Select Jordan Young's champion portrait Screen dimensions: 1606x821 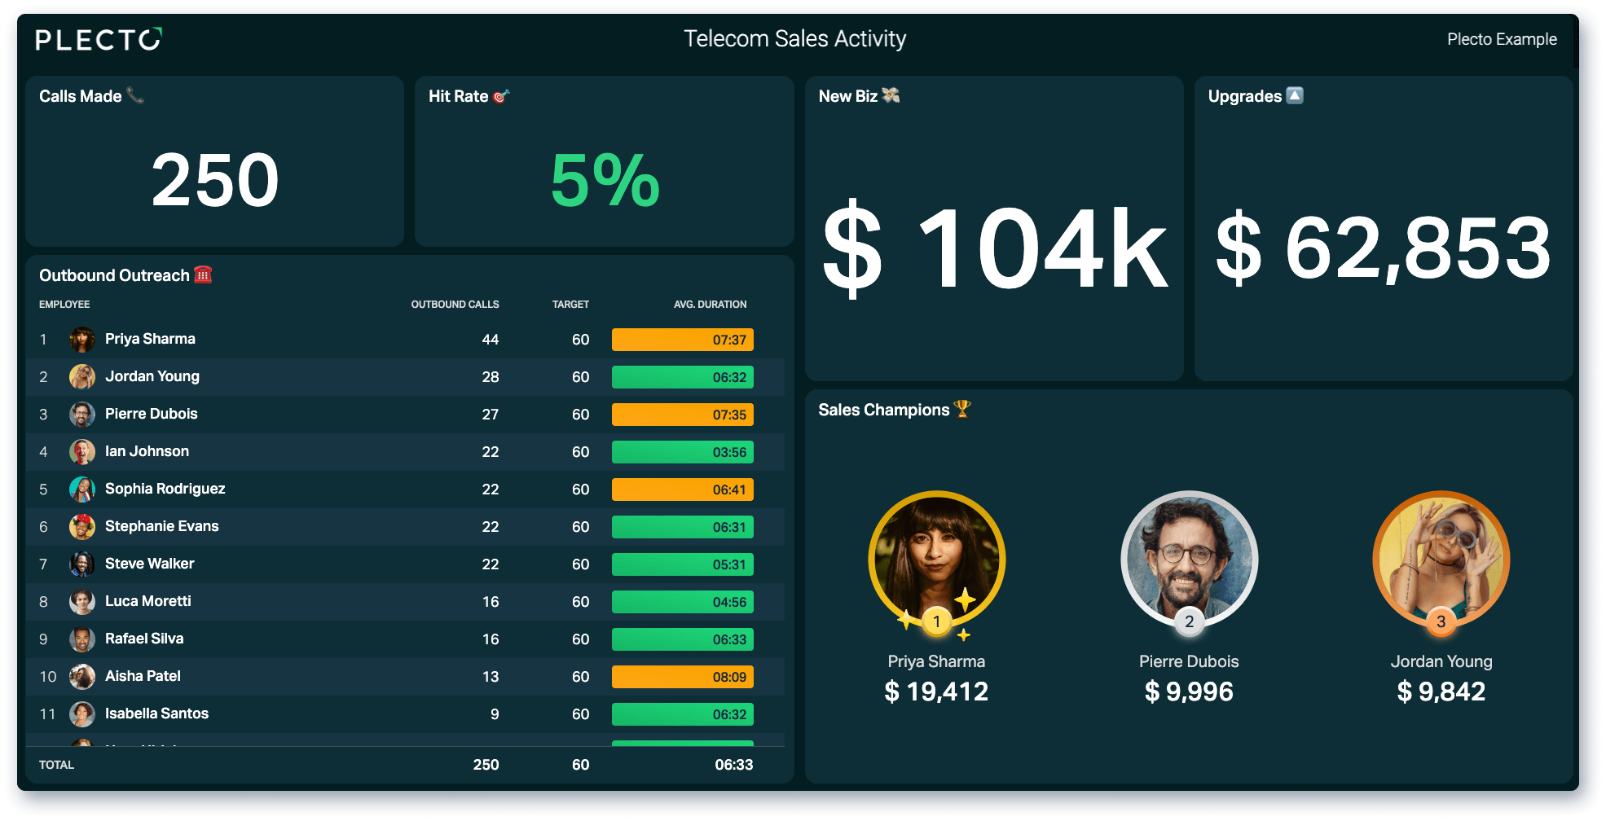pyautogui.click(x=1441, y=560)
